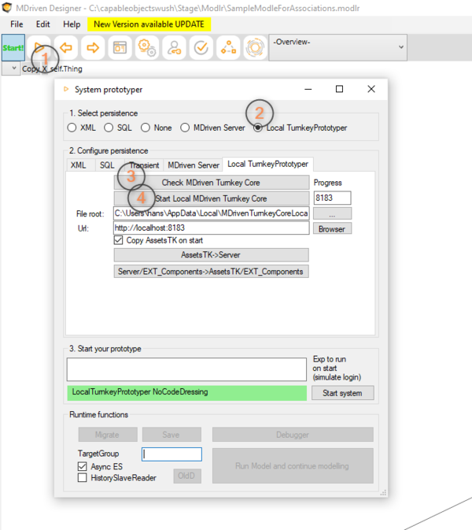This screenshot has height=530, width=472.
Task: Click the OldD button
Action: (x=187, y=476)
